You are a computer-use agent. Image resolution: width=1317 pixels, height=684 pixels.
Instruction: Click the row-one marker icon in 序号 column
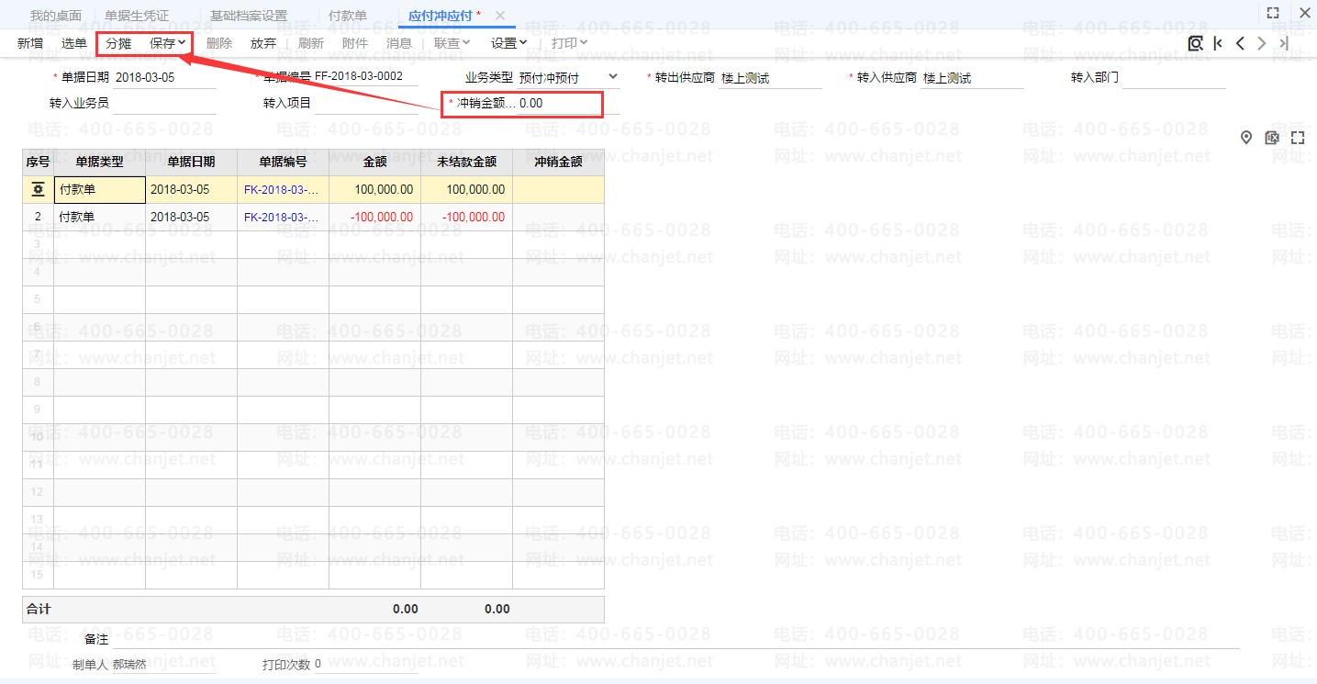tap(38, 190)
